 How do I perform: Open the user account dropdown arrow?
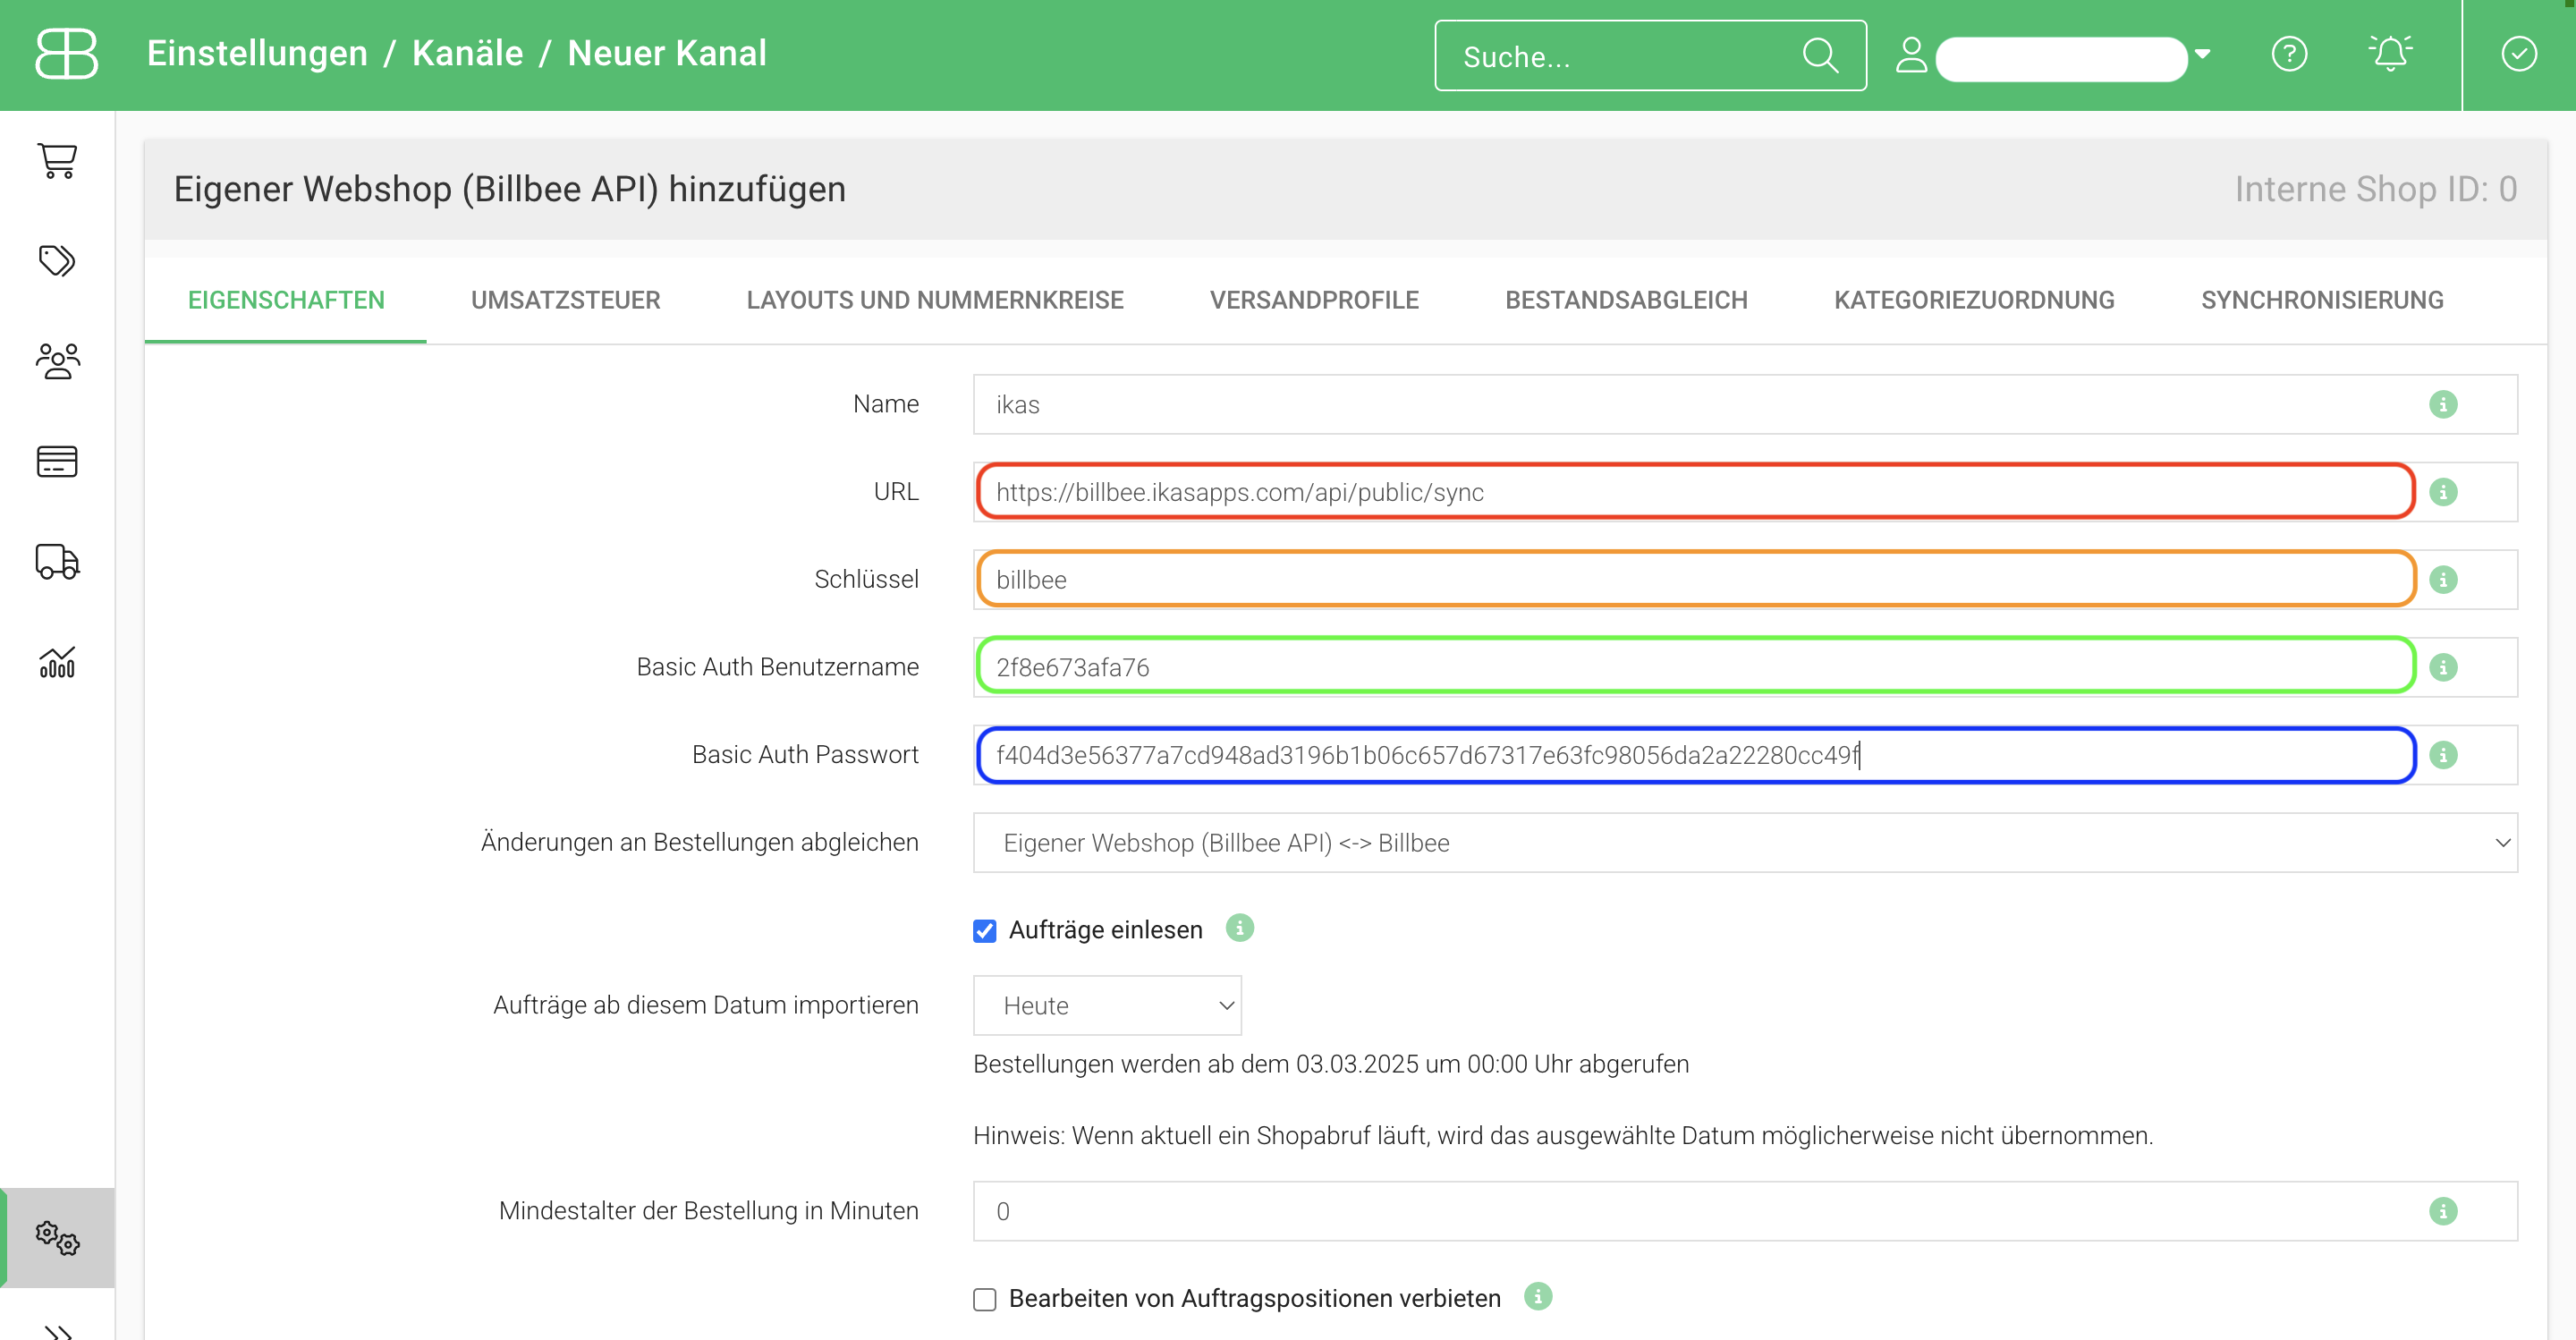pyautogui.click(x=2203, y=54)
